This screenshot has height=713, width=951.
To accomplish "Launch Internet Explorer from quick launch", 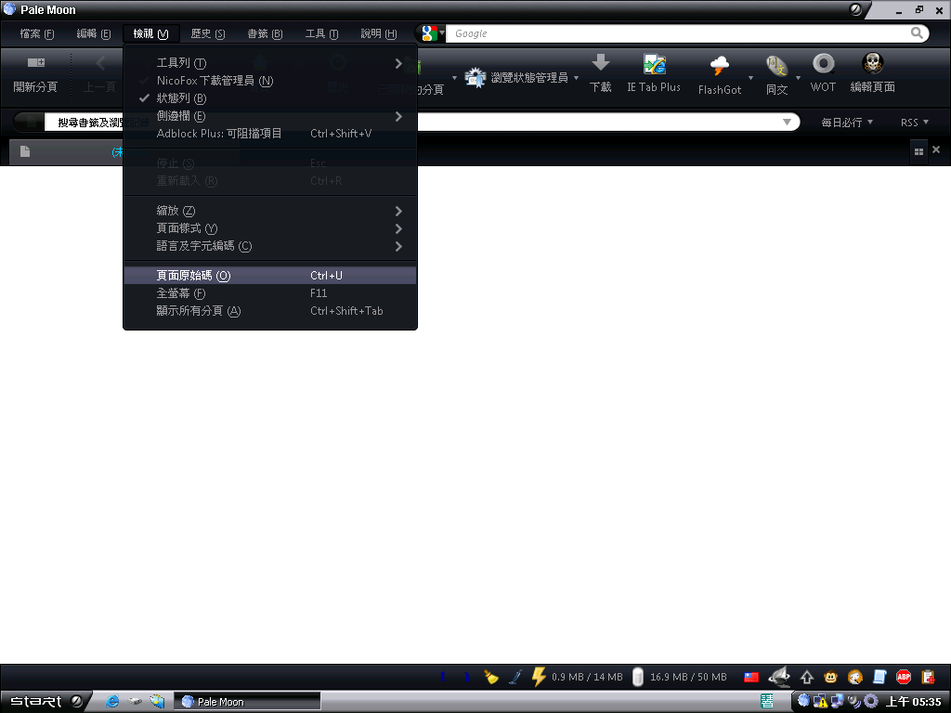I will click(112, 702).
